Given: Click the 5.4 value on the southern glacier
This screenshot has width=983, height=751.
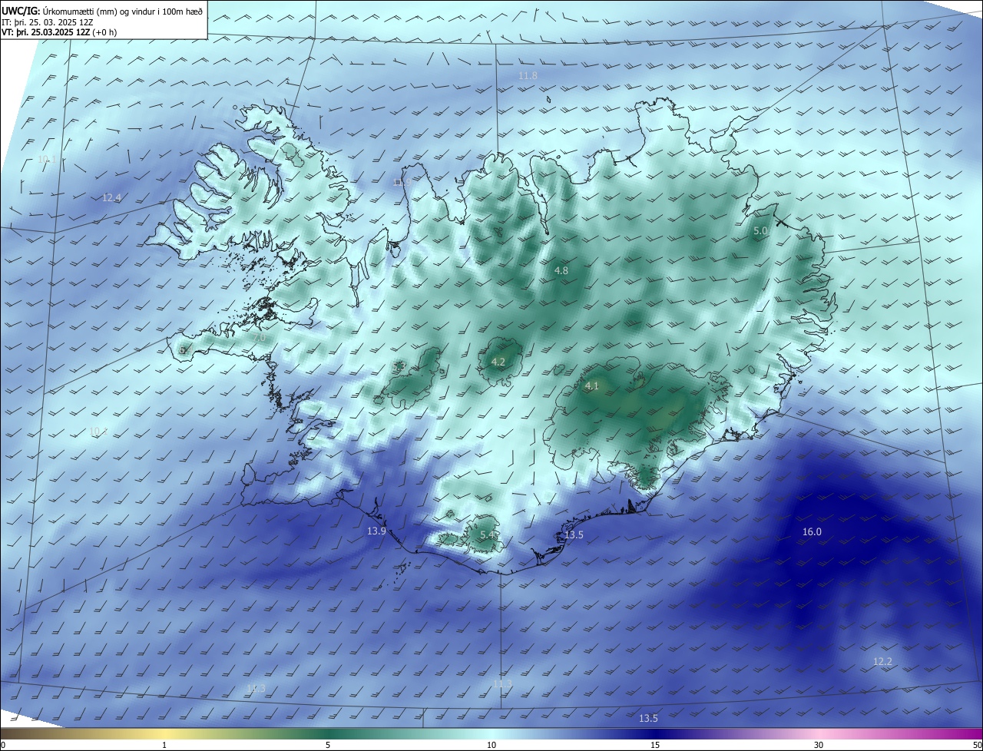Looking at the screenshot, I should (x=487, y=535).
